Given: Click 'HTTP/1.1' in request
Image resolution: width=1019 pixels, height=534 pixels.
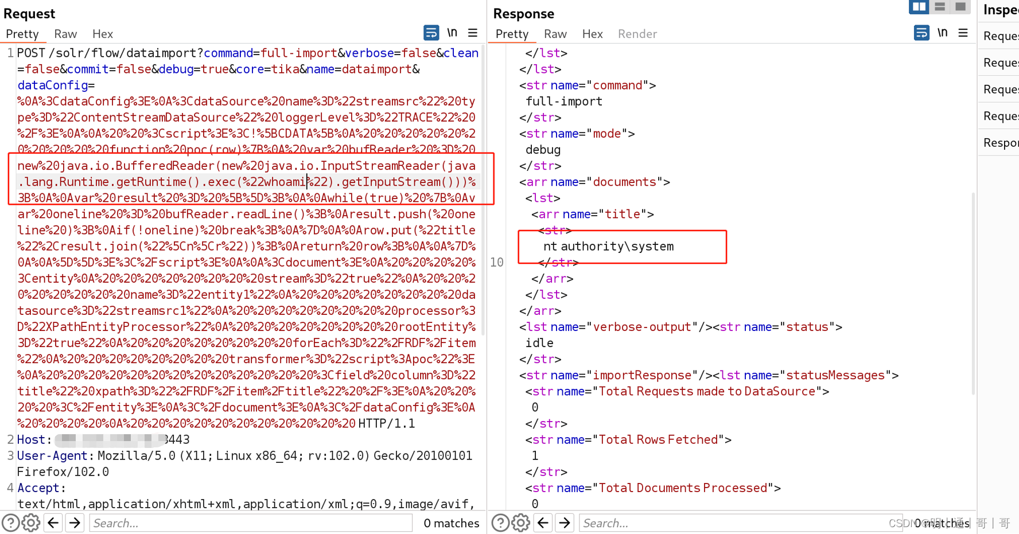Looking at the screenshot, I should (386, 423).
